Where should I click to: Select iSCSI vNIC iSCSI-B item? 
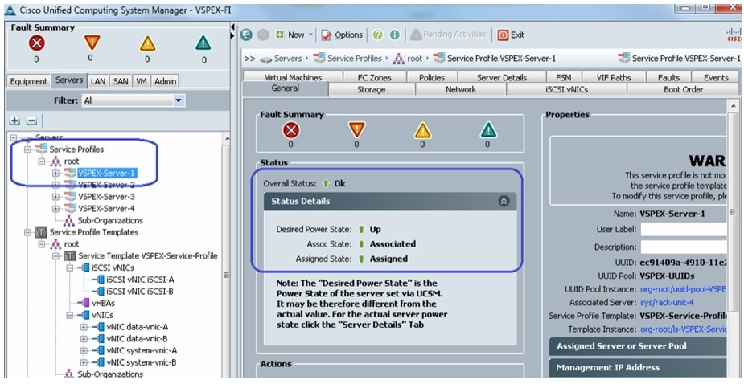(x=139, y=292)
